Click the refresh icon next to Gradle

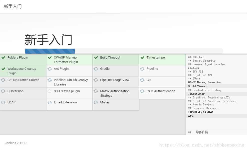coord(96,69)
